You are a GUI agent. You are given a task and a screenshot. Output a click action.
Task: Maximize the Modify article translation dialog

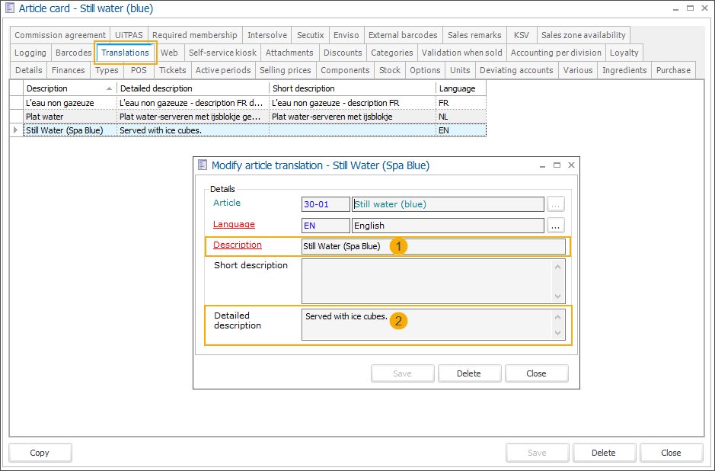[x=557, y=165]
